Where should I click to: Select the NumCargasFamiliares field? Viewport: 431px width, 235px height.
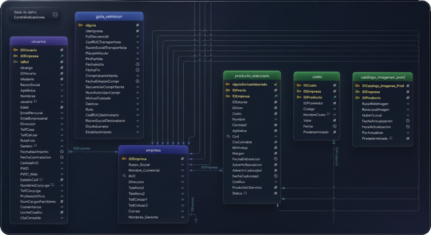click(38, 201)
